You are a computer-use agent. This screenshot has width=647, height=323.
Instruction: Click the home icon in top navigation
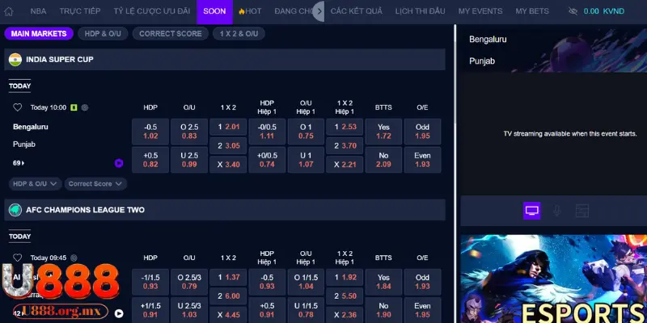[x=11, y=11]
